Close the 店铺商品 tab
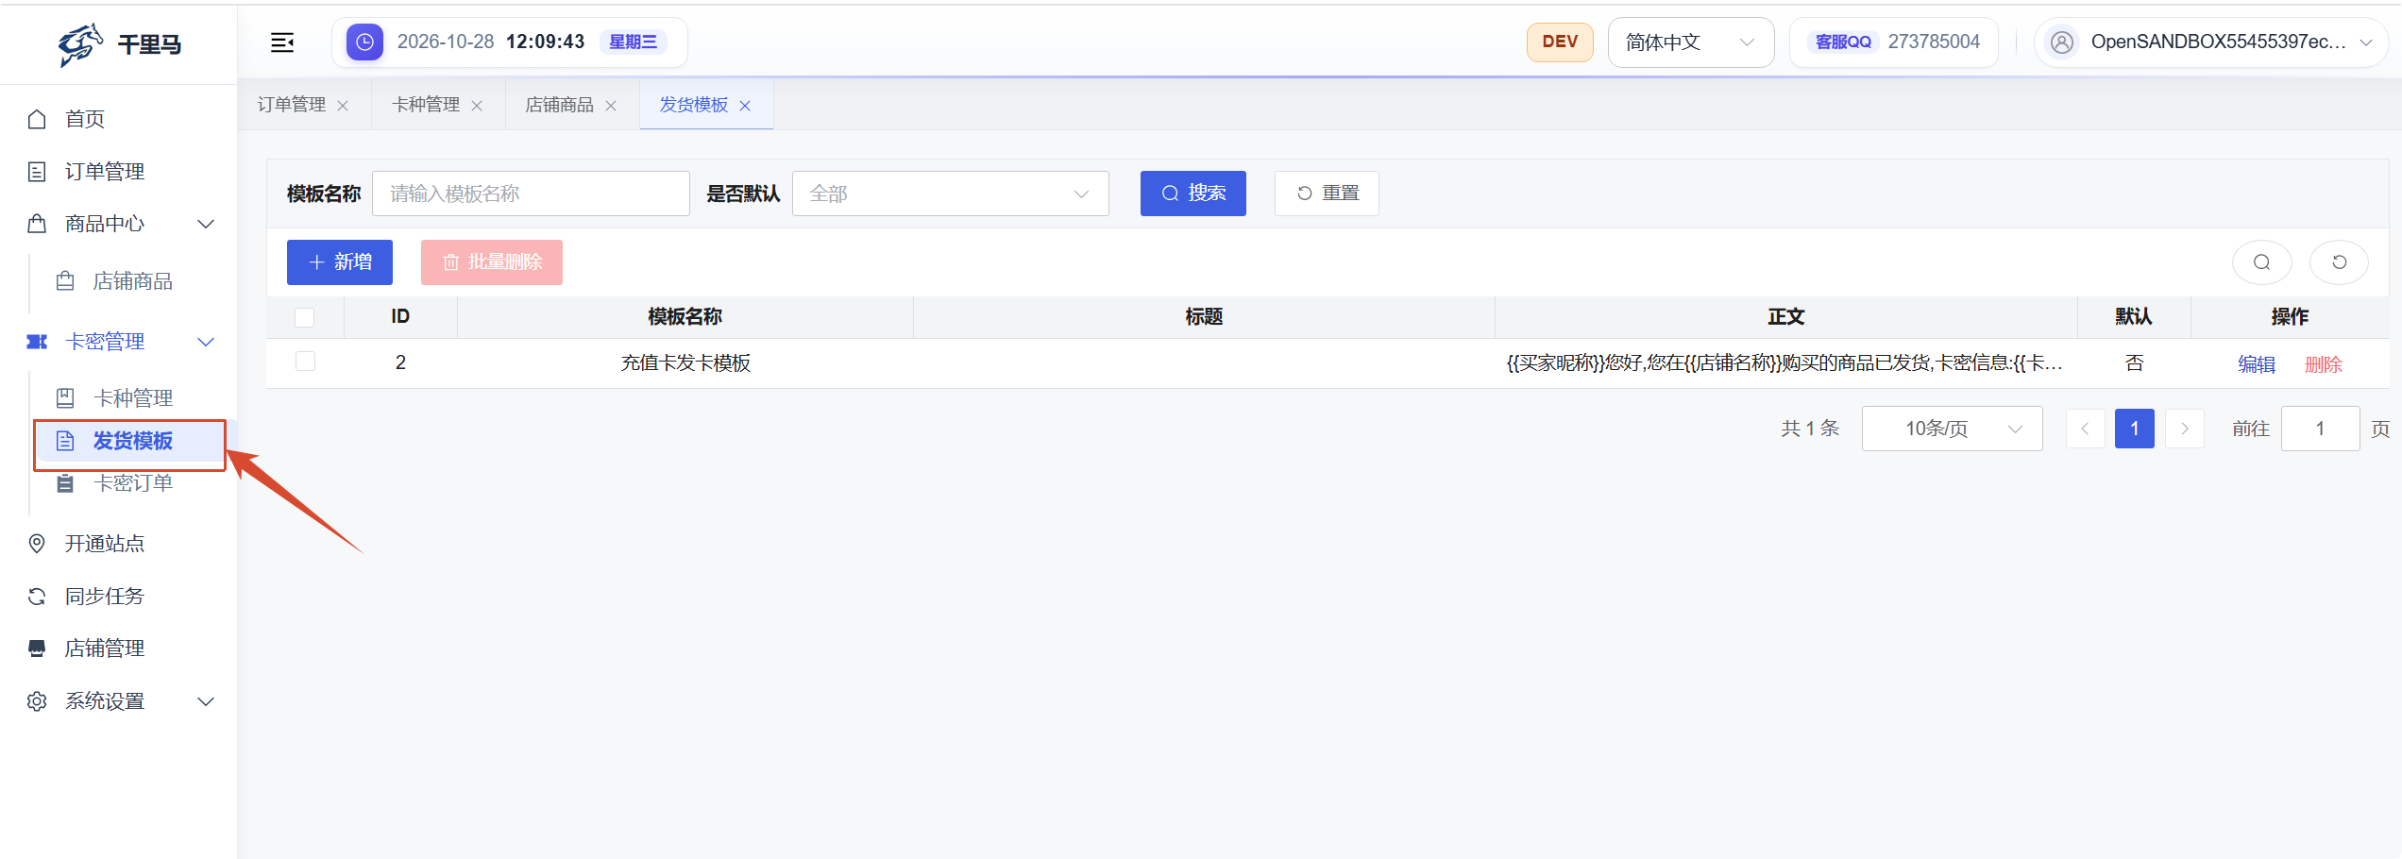 tap(611, 106)
